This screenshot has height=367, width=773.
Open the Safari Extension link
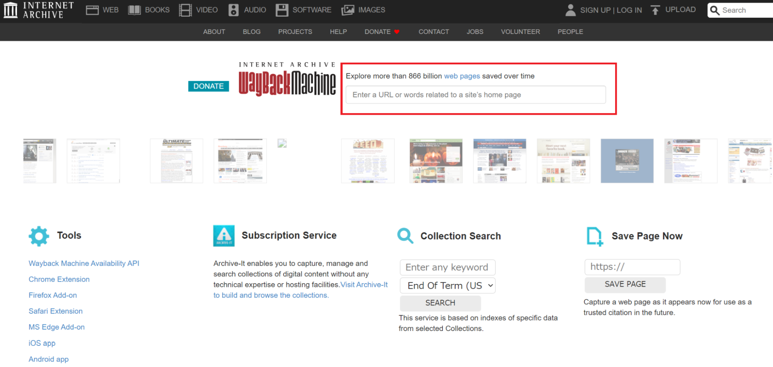pyautogui.click(x=56, y=311)
